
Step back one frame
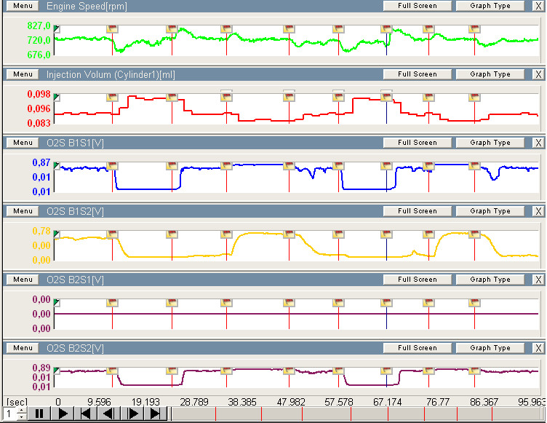[x=108, y=414]
